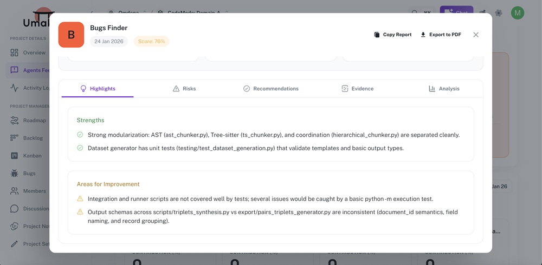This screenshot has height=265, width=542.
Task: Open Roadmap from the sidebar icon
Action: click(x=15, y=121)
